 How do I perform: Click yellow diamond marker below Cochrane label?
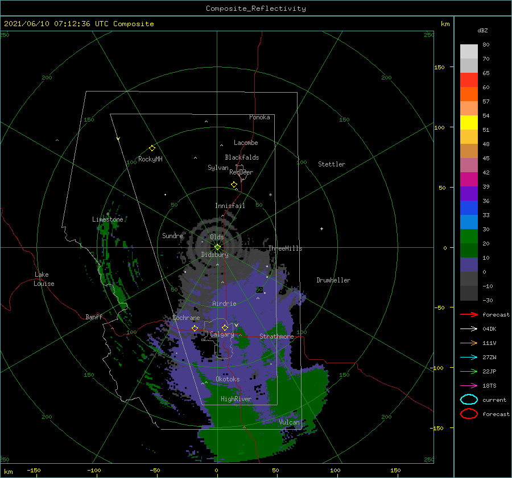pos(195,328)
